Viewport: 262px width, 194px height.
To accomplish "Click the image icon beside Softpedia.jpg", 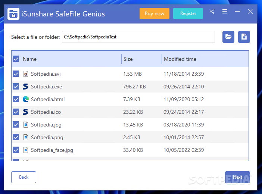I will click(x=25, y=125).
